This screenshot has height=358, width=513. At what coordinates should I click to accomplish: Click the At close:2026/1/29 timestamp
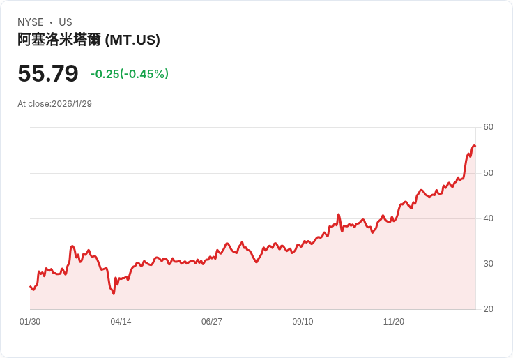(x=54, y=104)
